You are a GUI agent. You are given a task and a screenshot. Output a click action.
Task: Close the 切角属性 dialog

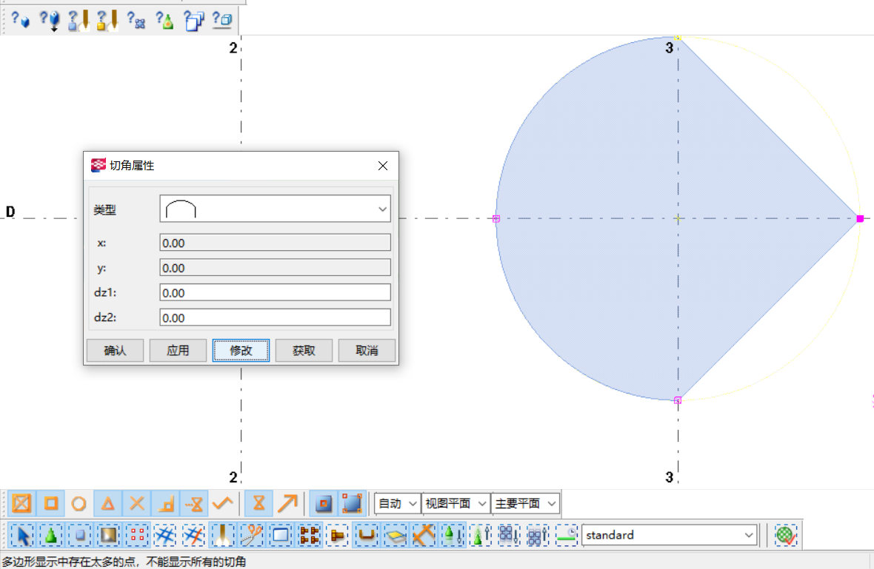pos(383,166)
